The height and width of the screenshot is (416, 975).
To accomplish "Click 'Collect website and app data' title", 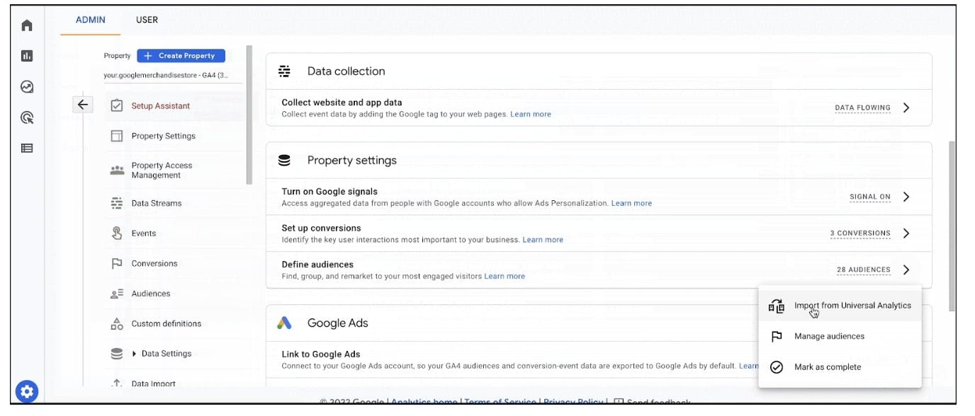I will 342,103.
